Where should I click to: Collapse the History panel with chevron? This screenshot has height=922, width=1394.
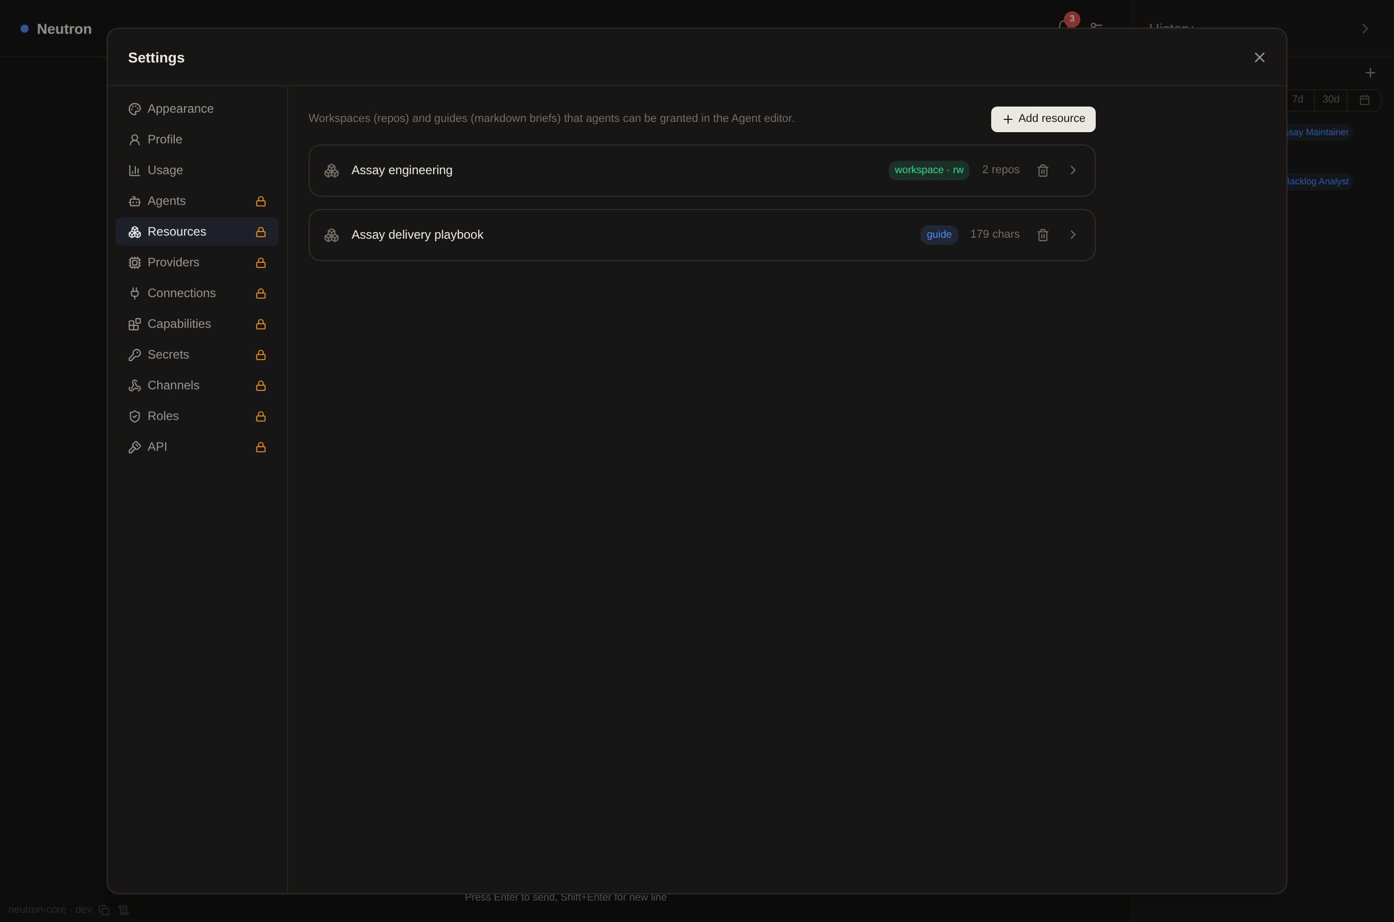[x=1365, y=28]
